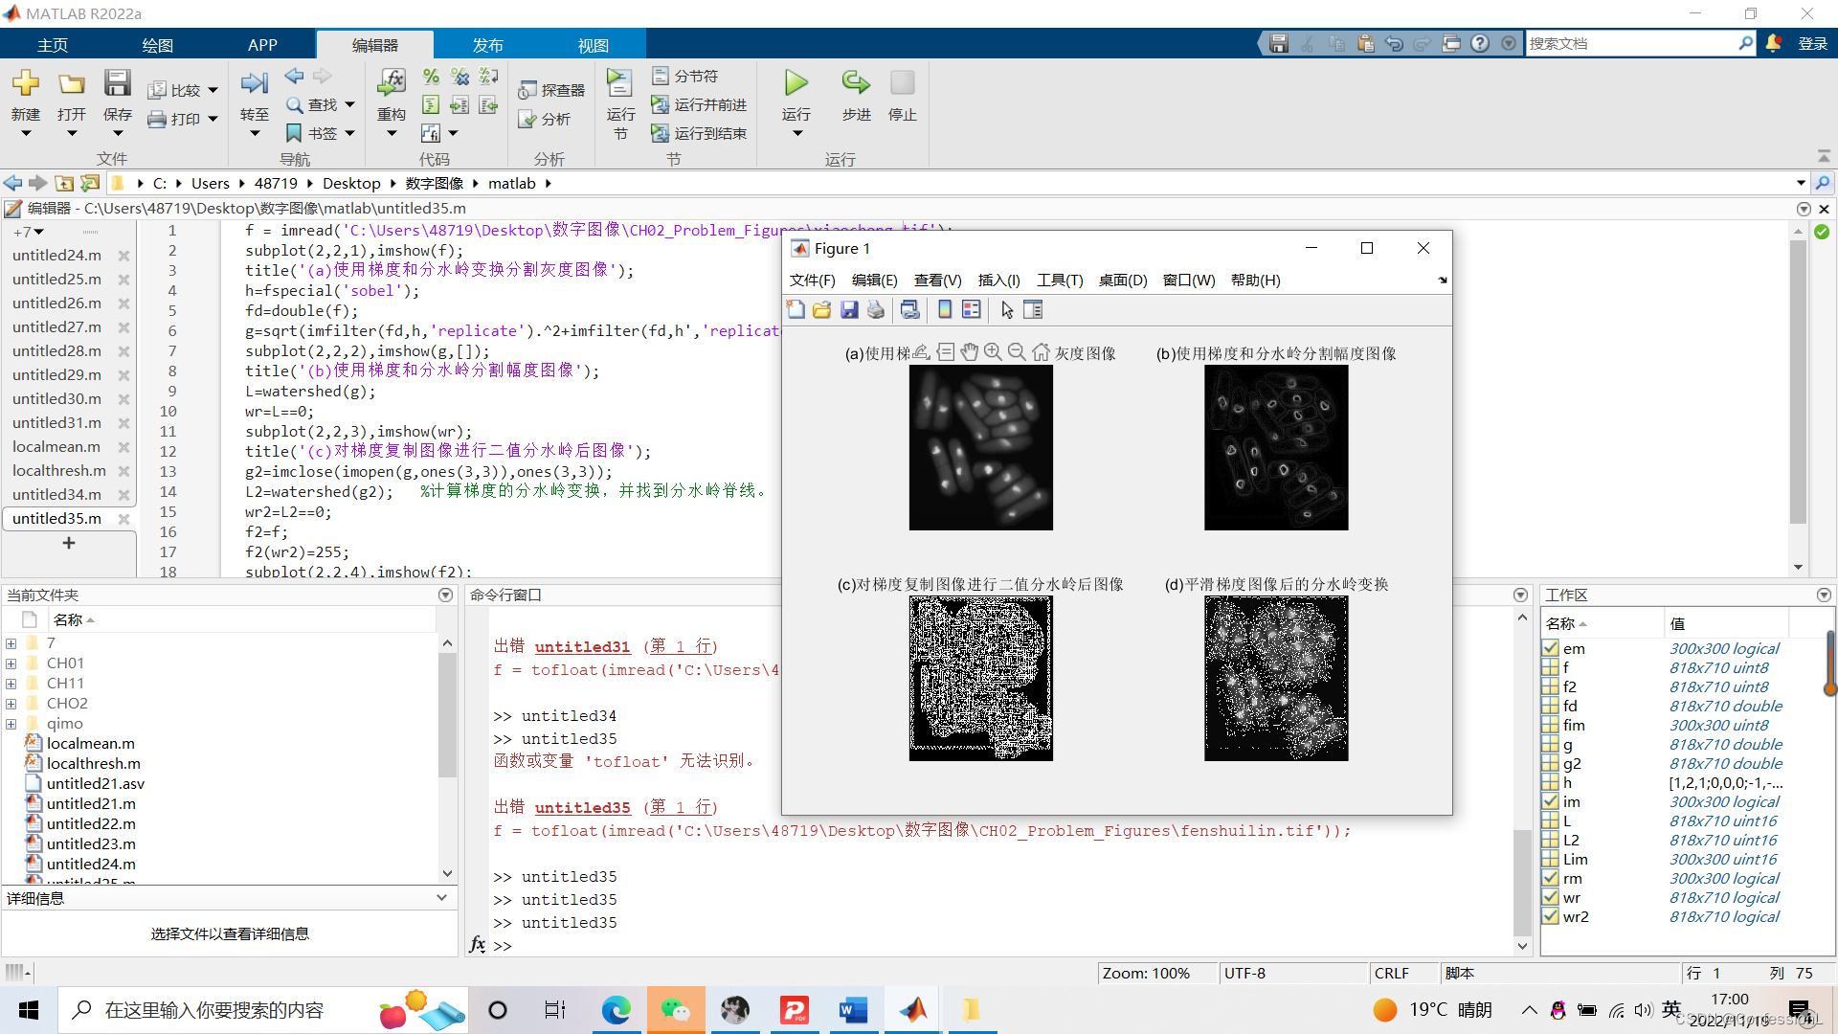Open the Print (打印) dropdown arrow
The height and width of the screenshot is (1034, 1838).
213,119
